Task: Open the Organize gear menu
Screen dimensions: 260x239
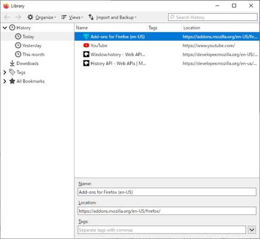Action: [x=42, y=17]
